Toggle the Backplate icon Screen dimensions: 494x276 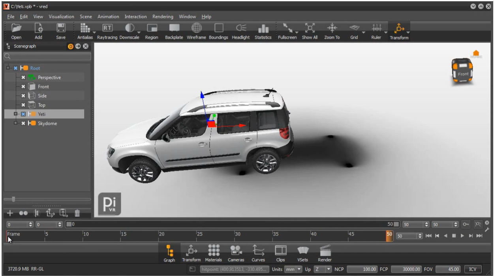(x=174, y=28)
